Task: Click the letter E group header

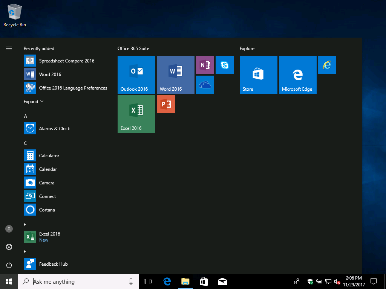Action: [x=25, y=224]
